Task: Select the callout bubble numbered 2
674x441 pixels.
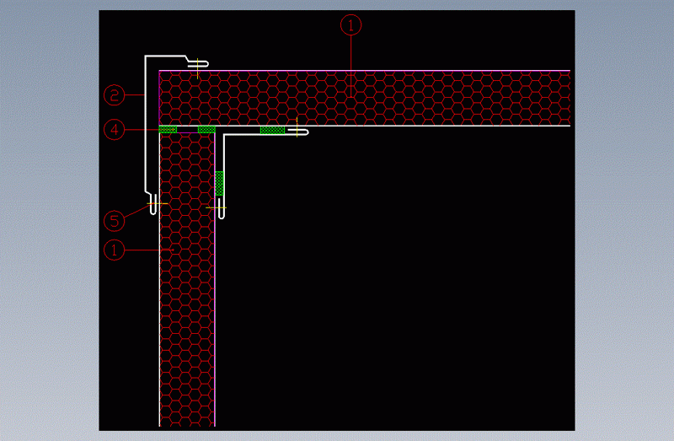Action: pos(115,94)
